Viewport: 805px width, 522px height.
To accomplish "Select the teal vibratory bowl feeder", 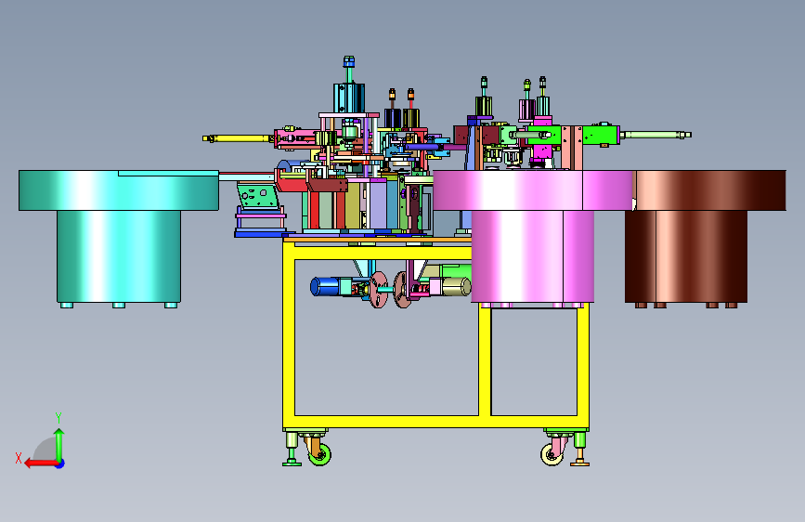I will (119, 239).
